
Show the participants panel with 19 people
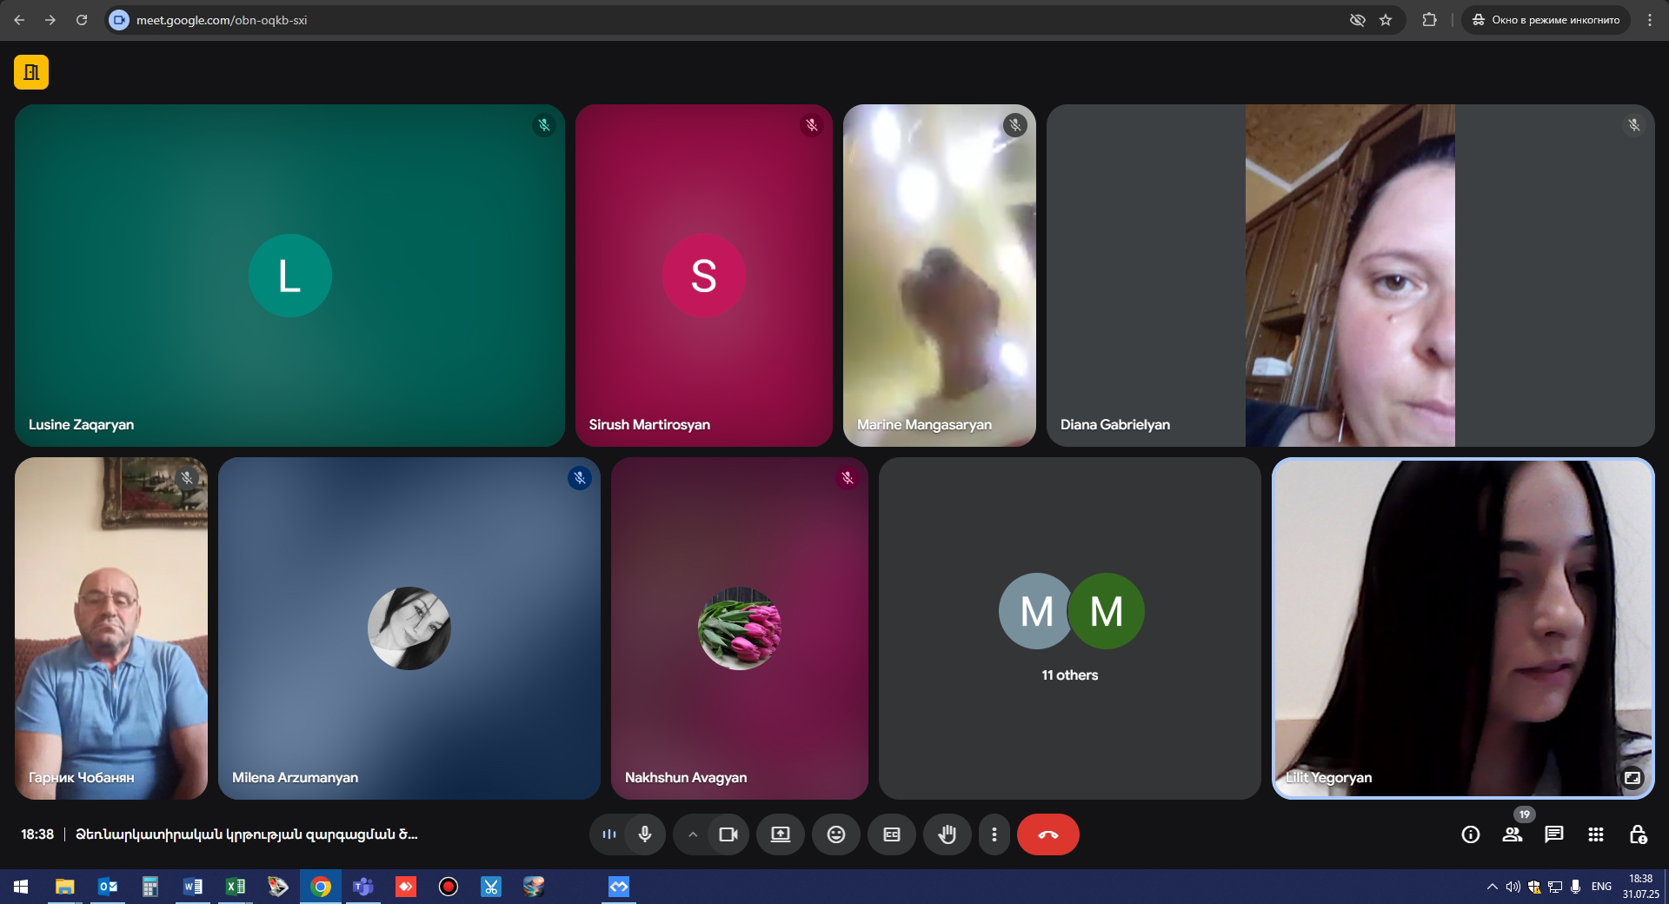click(x=1513, y=834)
